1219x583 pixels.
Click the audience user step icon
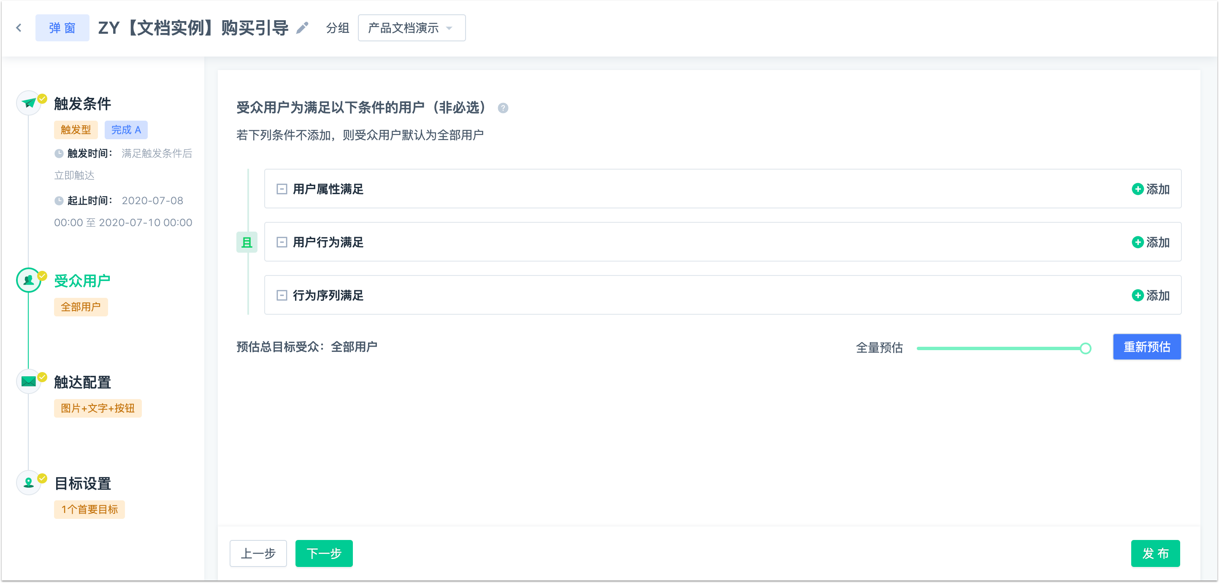pos(29,280)
